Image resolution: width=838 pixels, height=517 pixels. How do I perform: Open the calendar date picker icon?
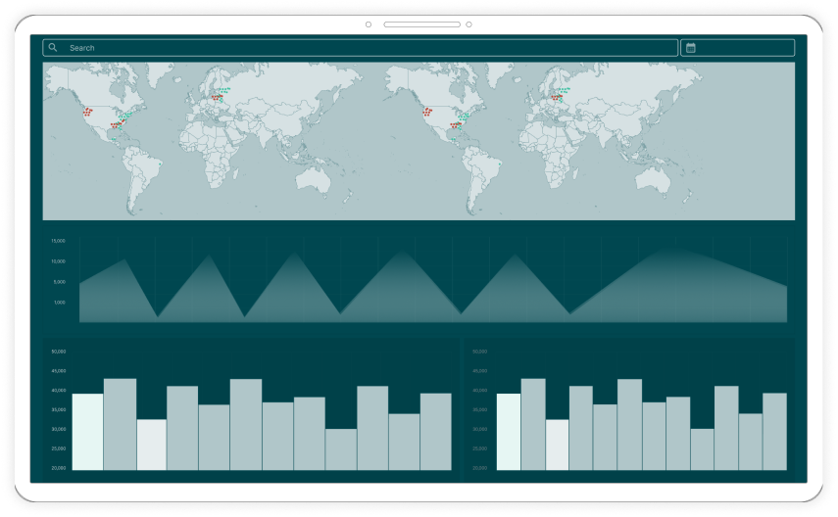[691, 48]
